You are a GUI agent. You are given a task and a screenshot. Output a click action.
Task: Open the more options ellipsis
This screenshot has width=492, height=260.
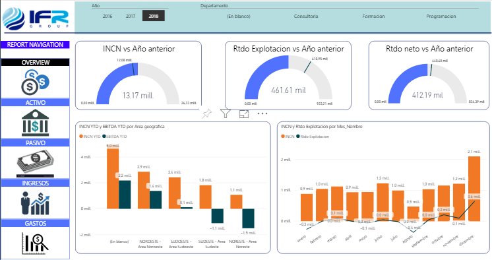click(x=262, y=114)
